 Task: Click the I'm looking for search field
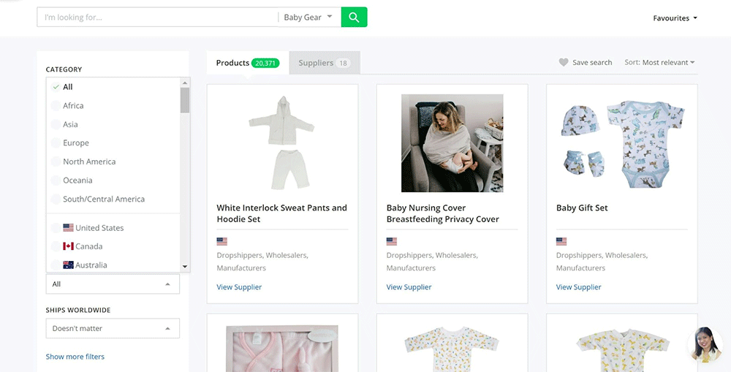click(157, 18)
